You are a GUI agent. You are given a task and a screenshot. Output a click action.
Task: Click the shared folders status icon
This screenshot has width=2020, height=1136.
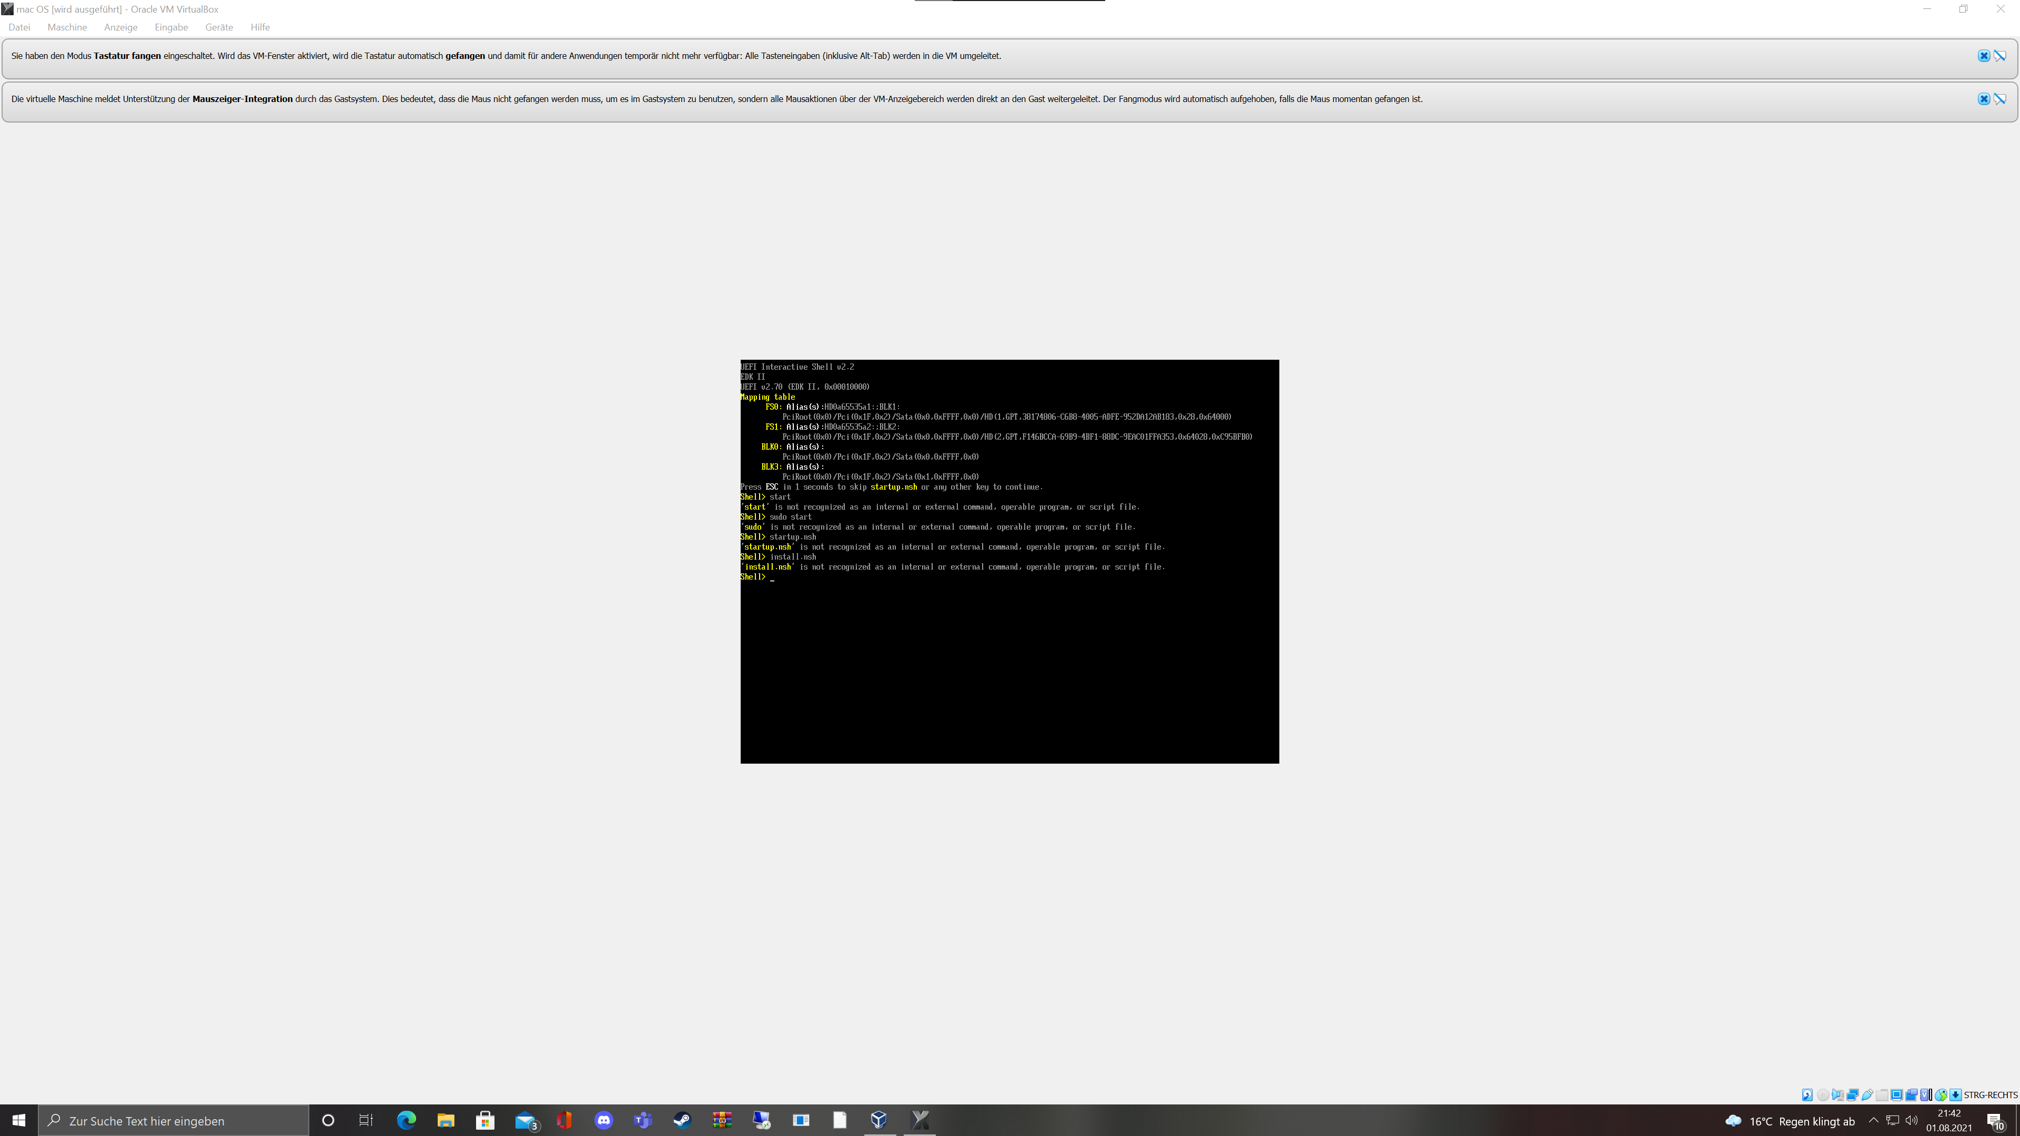click(1882, 1095)
